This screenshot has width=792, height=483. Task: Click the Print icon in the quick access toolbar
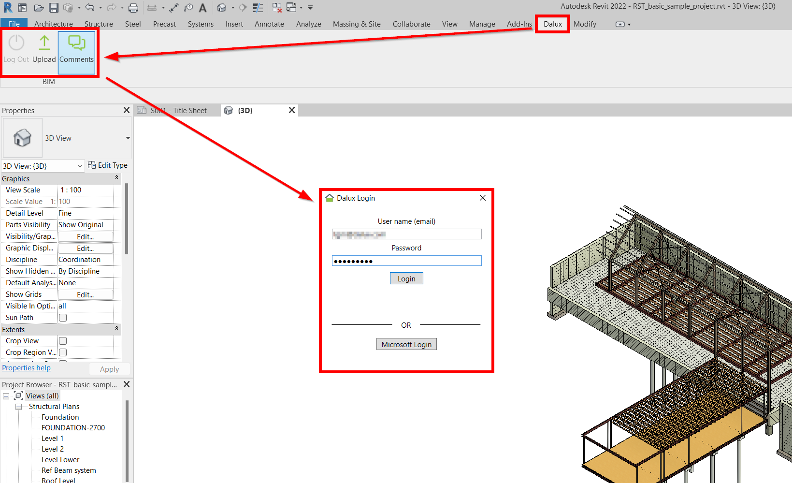pos(133,8)
